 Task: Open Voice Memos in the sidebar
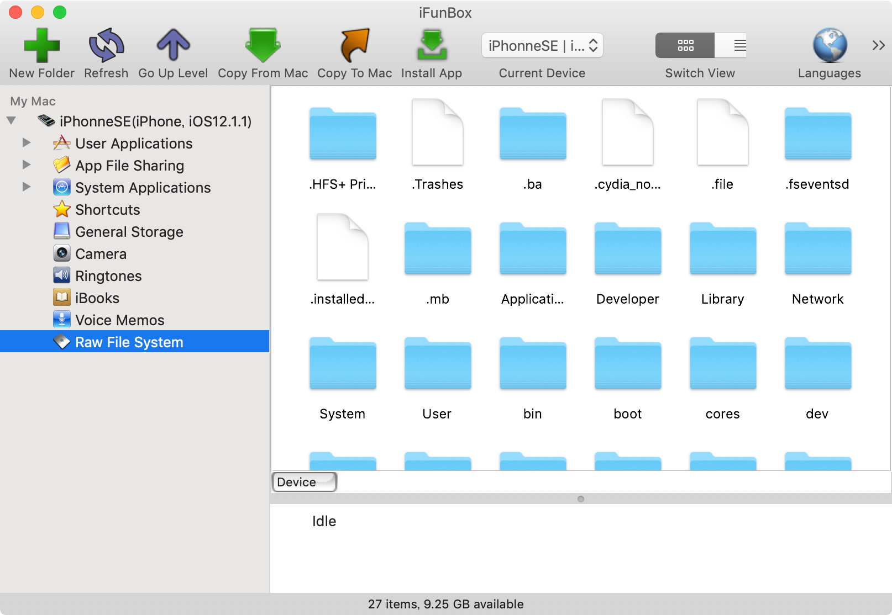(120, 320)
